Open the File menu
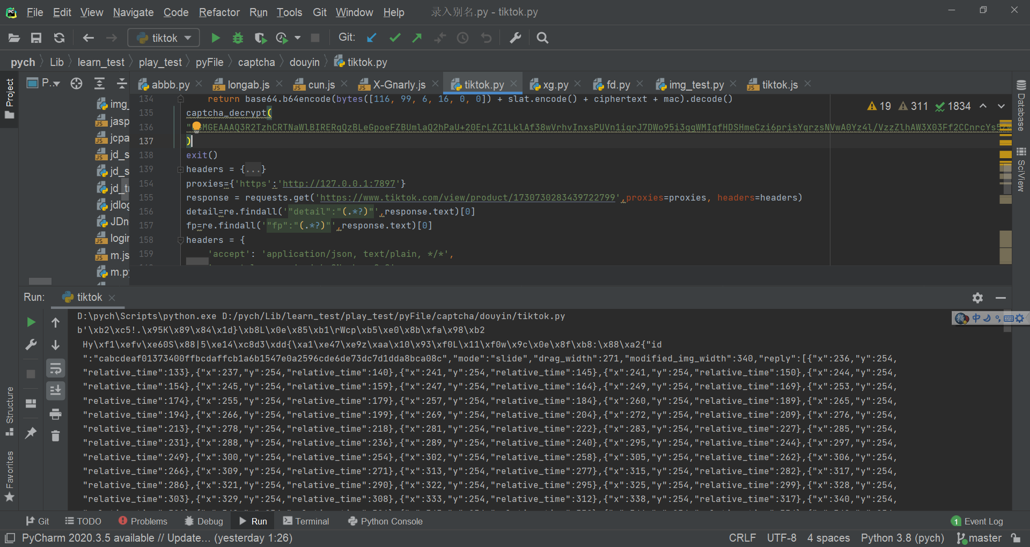The height and width of the screenshot is (547, 1030). coord(35,12)
